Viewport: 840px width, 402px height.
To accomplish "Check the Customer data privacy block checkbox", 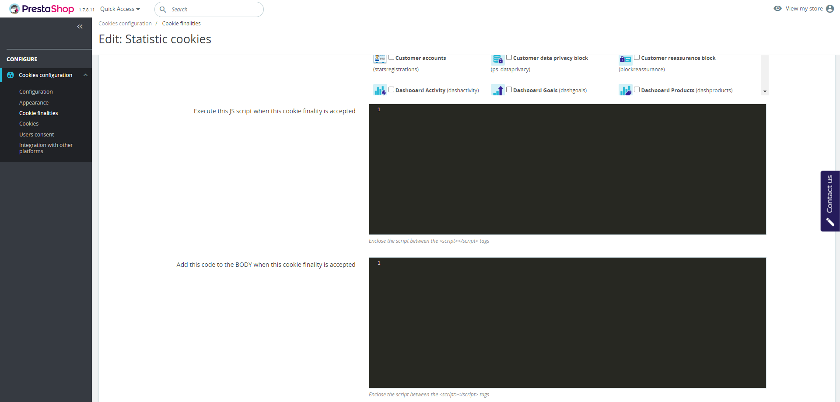I will point(509,57).
